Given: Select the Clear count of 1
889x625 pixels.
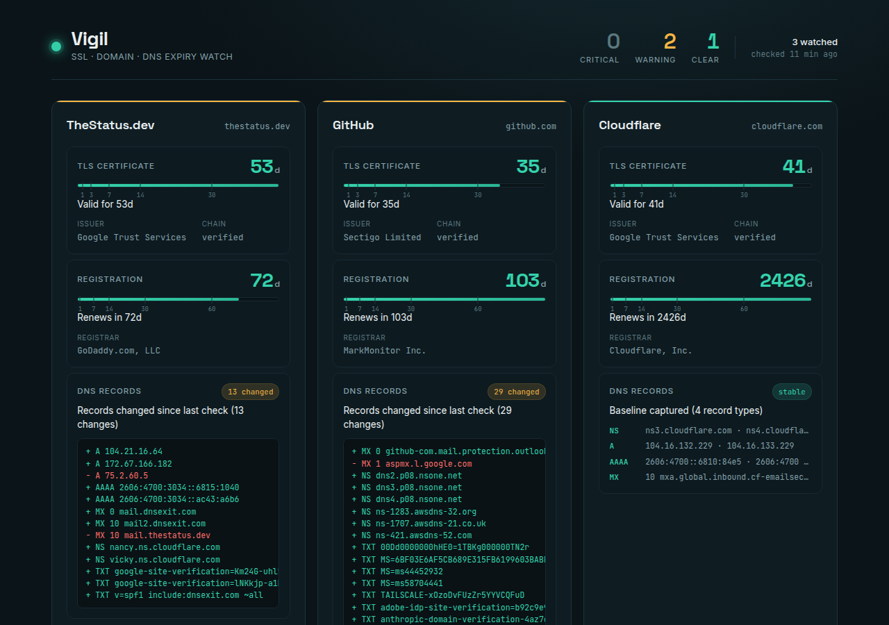Looking at the screenshot, I should tap(713, 42).
